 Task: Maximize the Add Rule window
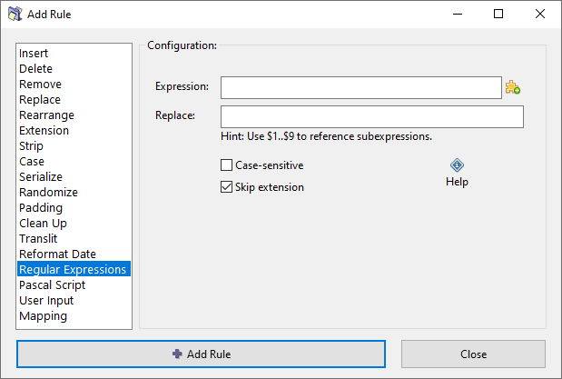pyautogui.click(x=498, y=15)
